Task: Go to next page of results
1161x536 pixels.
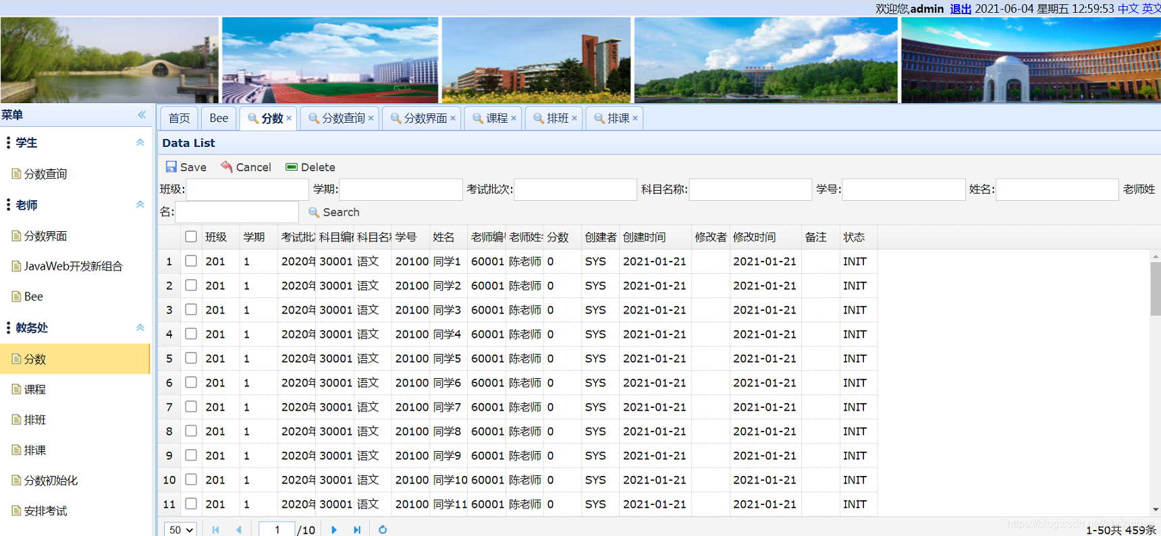Action: [x=334, y=530]
